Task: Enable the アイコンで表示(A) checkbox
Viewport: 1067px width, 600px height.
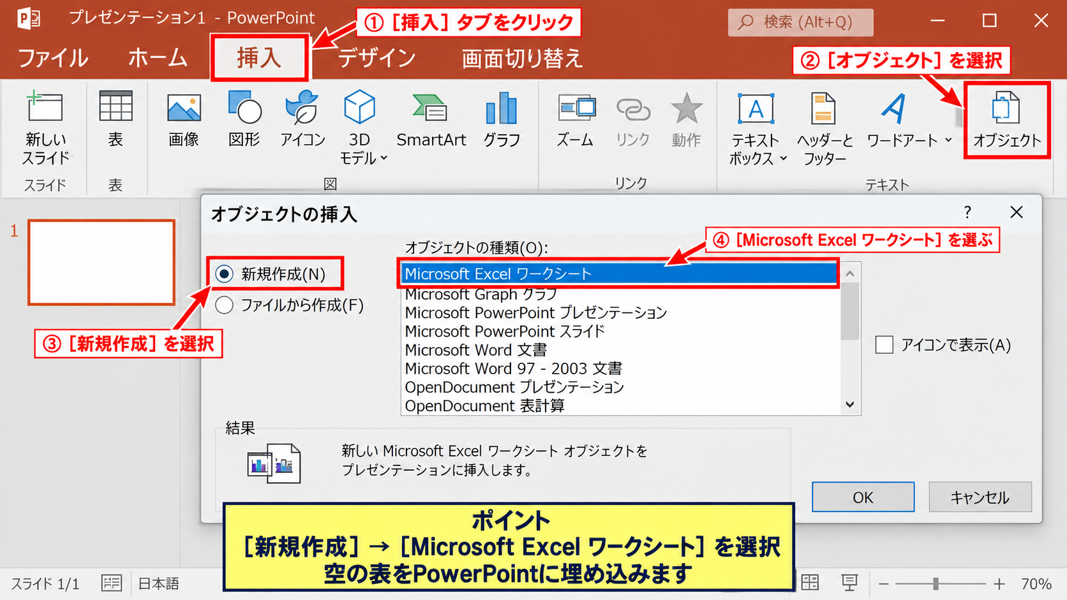Action: (884, 345)
